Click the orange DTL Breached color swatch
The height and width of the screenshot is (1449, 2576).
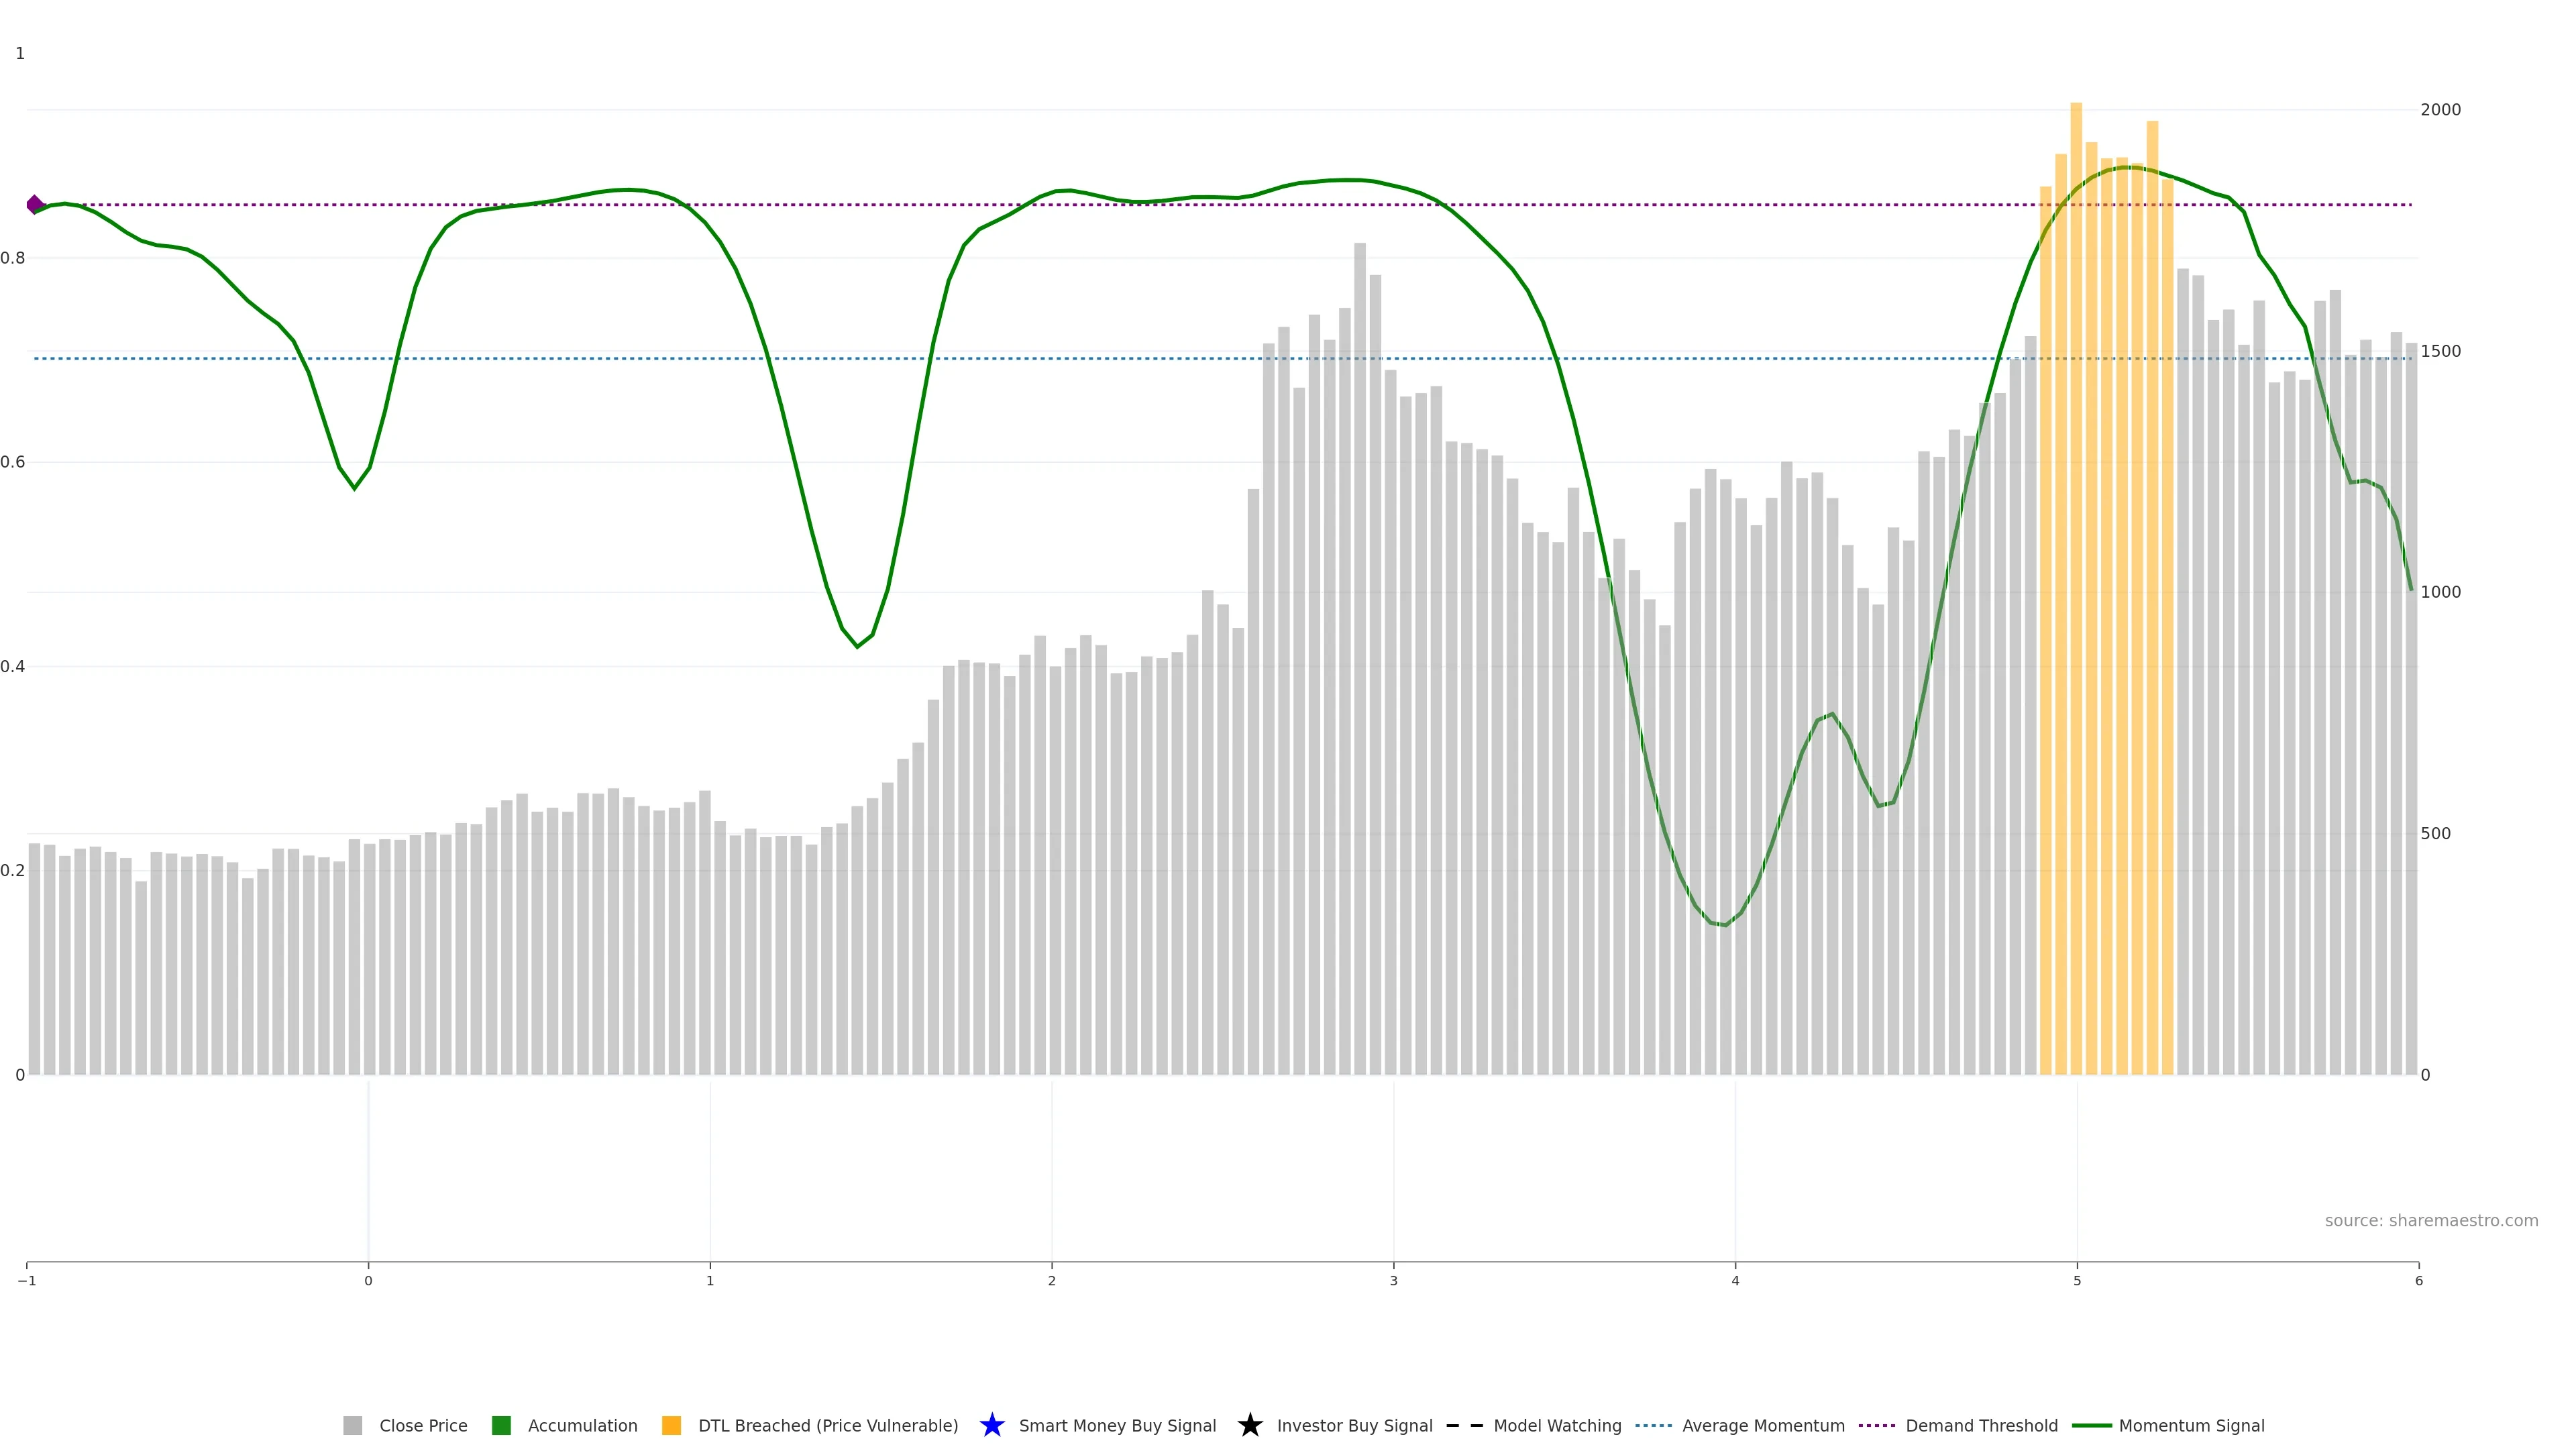671,1425
